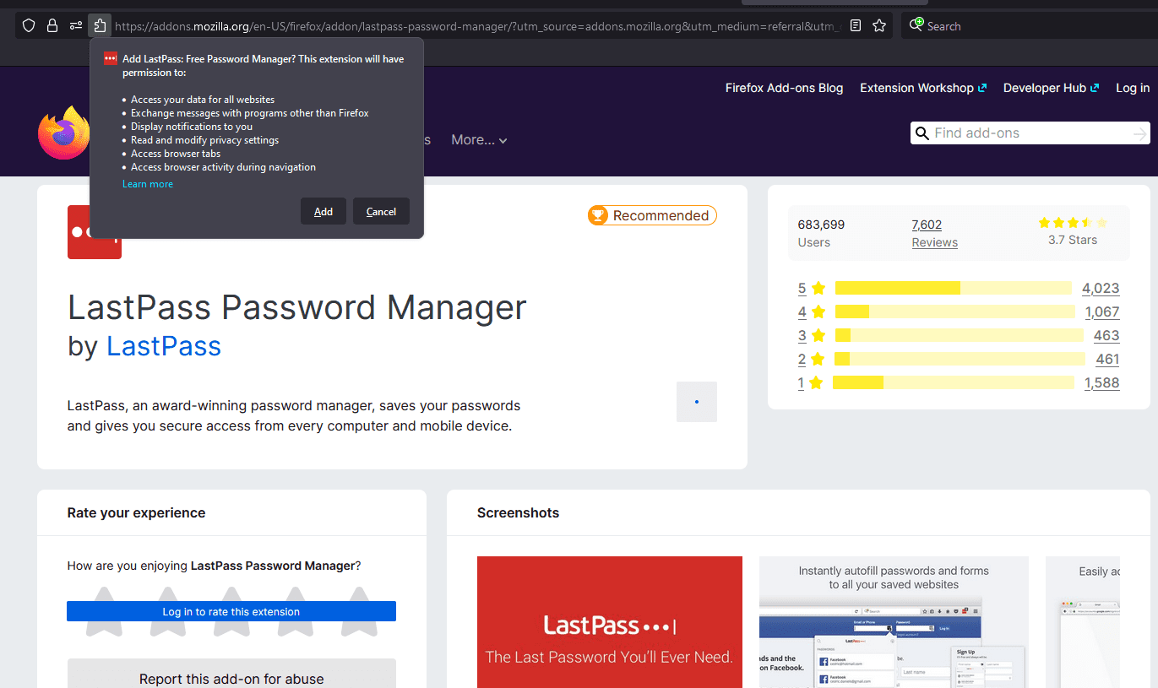1158x688 pixels.
Task: Open 4-star reviews count 1,067
Action: pos(1102,312)
